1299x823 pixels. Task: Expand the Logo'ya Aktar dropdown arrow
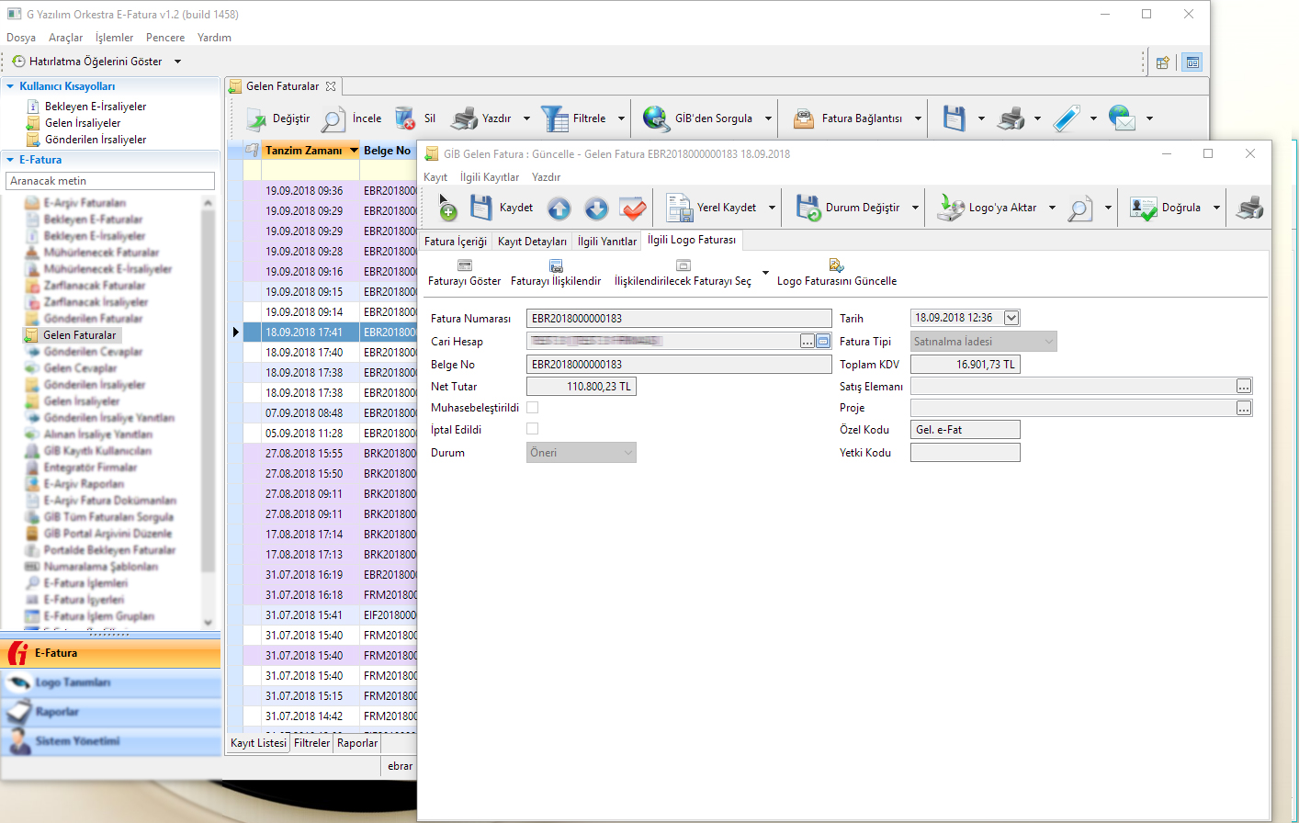(x=1052, y=209)
